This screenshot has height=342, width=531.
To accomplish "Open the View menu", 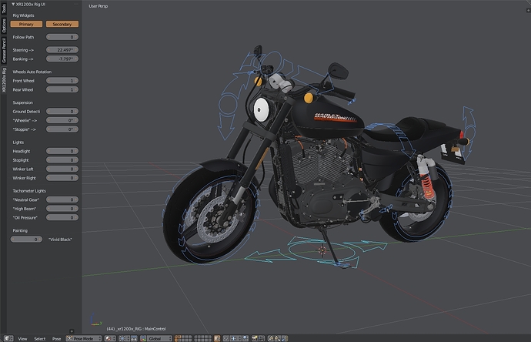I will 22,339.
